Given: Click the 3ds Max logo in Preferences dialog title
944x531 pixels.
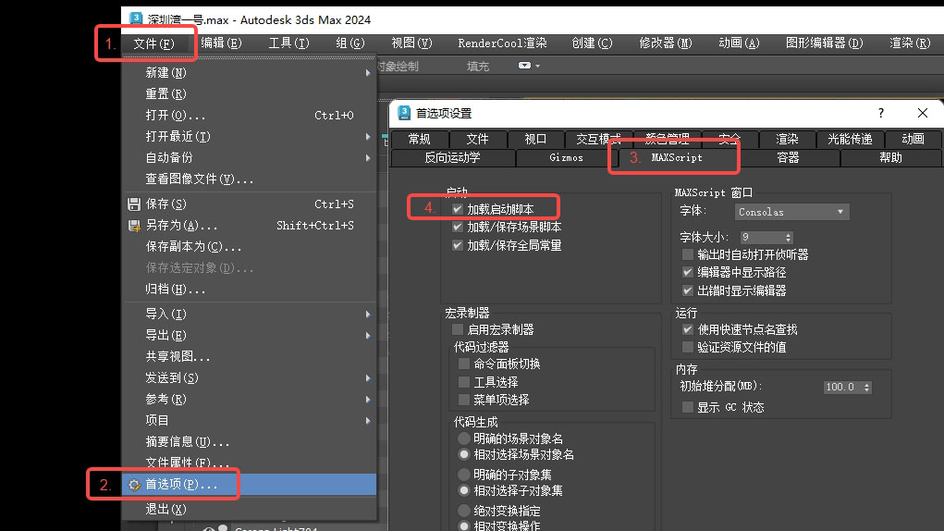Looking at the screenshot, I should [404, 113].
